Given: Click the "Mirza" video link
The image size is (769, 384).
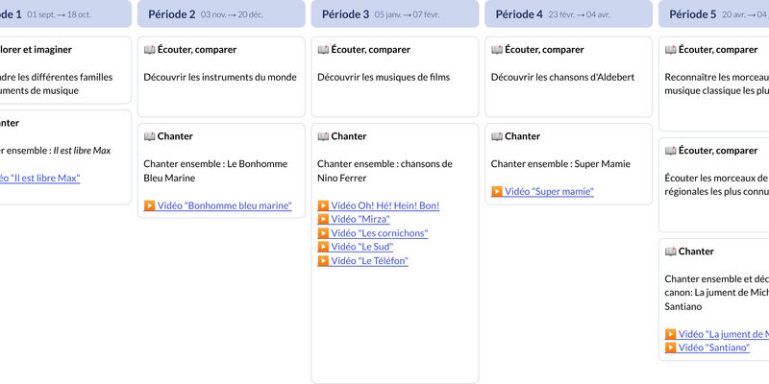Looking at the screenshot, I should click(x=360, y=219).
